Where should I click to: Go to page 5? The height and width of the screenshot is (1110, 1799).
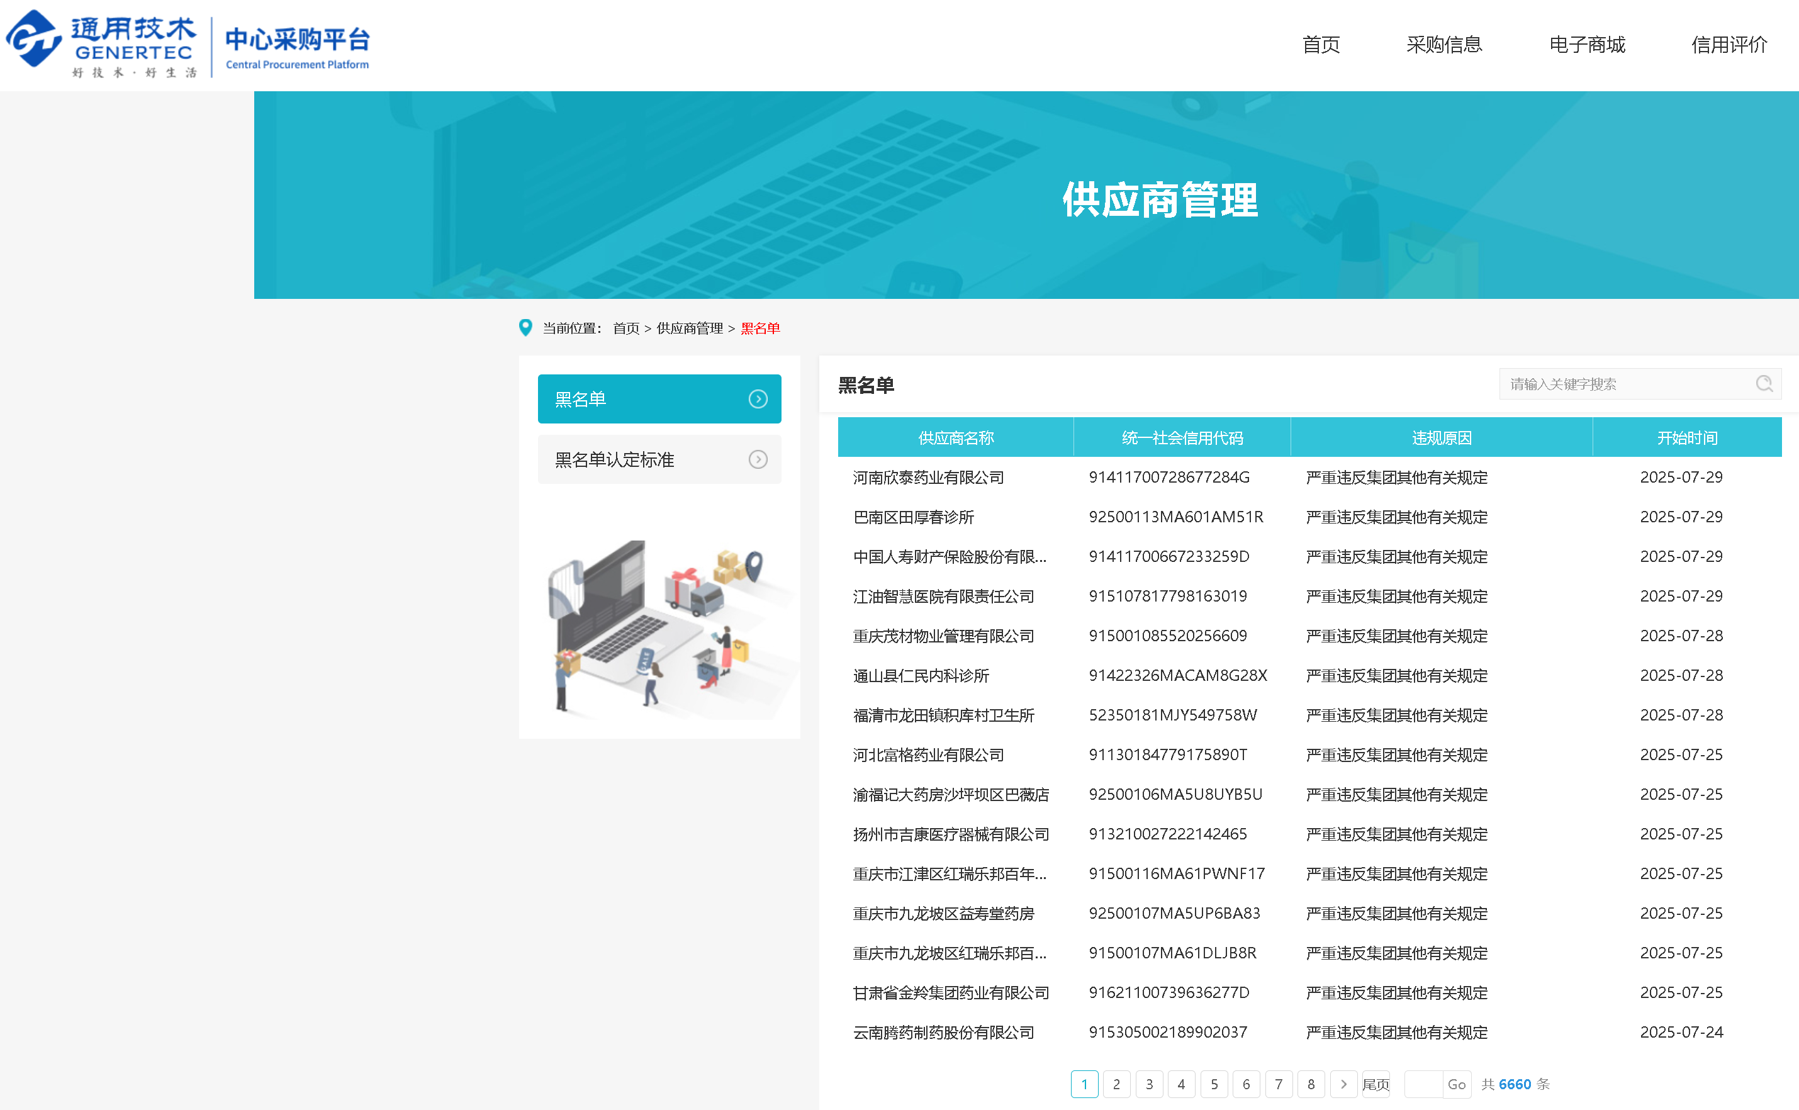[1214, 1084]
